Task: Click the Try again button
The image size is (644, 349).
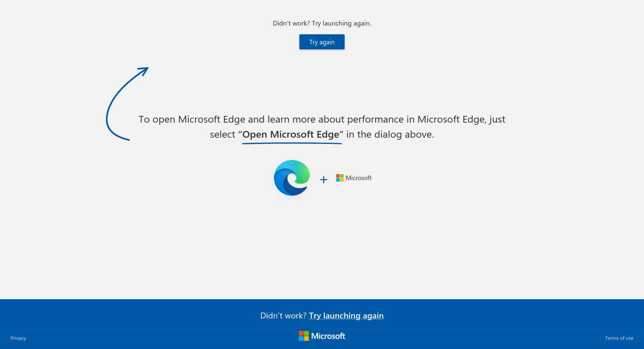Action: (x=322, y=42)
